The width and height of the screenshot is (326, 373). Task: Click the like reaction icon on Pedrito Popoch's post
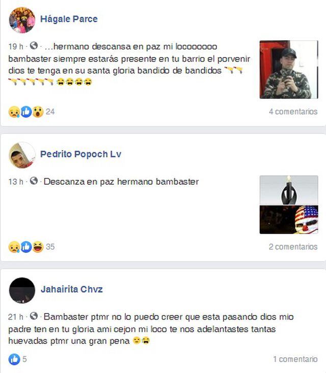[x=26, y=247]
